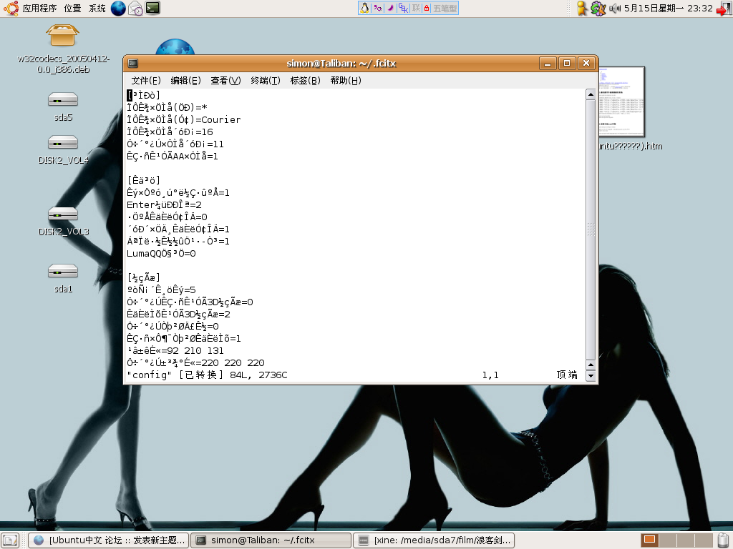Click the show desktop button in bottom panel
The height and width of the screenshot is (549, 733).
(x=10, y=540)
